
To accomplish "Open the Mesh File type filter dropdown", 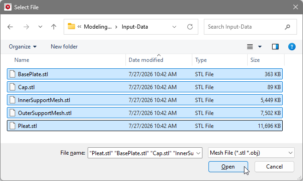I will point(251,153).
